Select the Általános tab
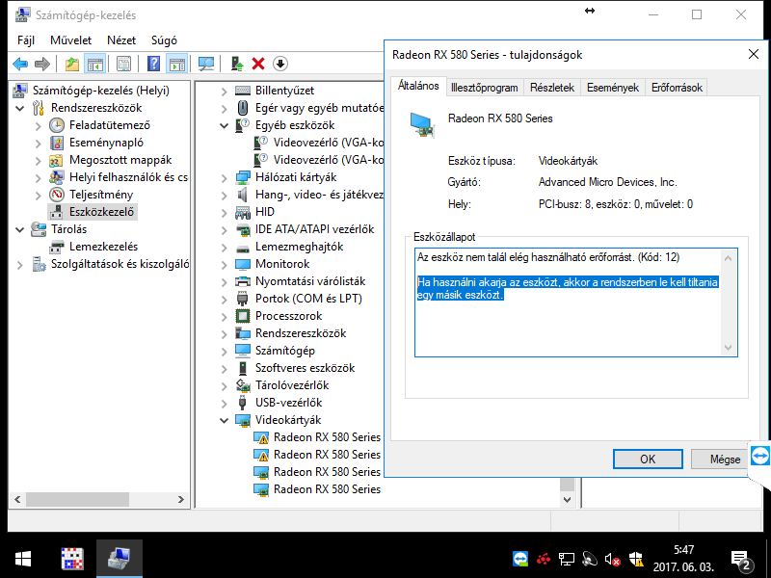This screenshot has width=771, height=578. tap(418, 86)
